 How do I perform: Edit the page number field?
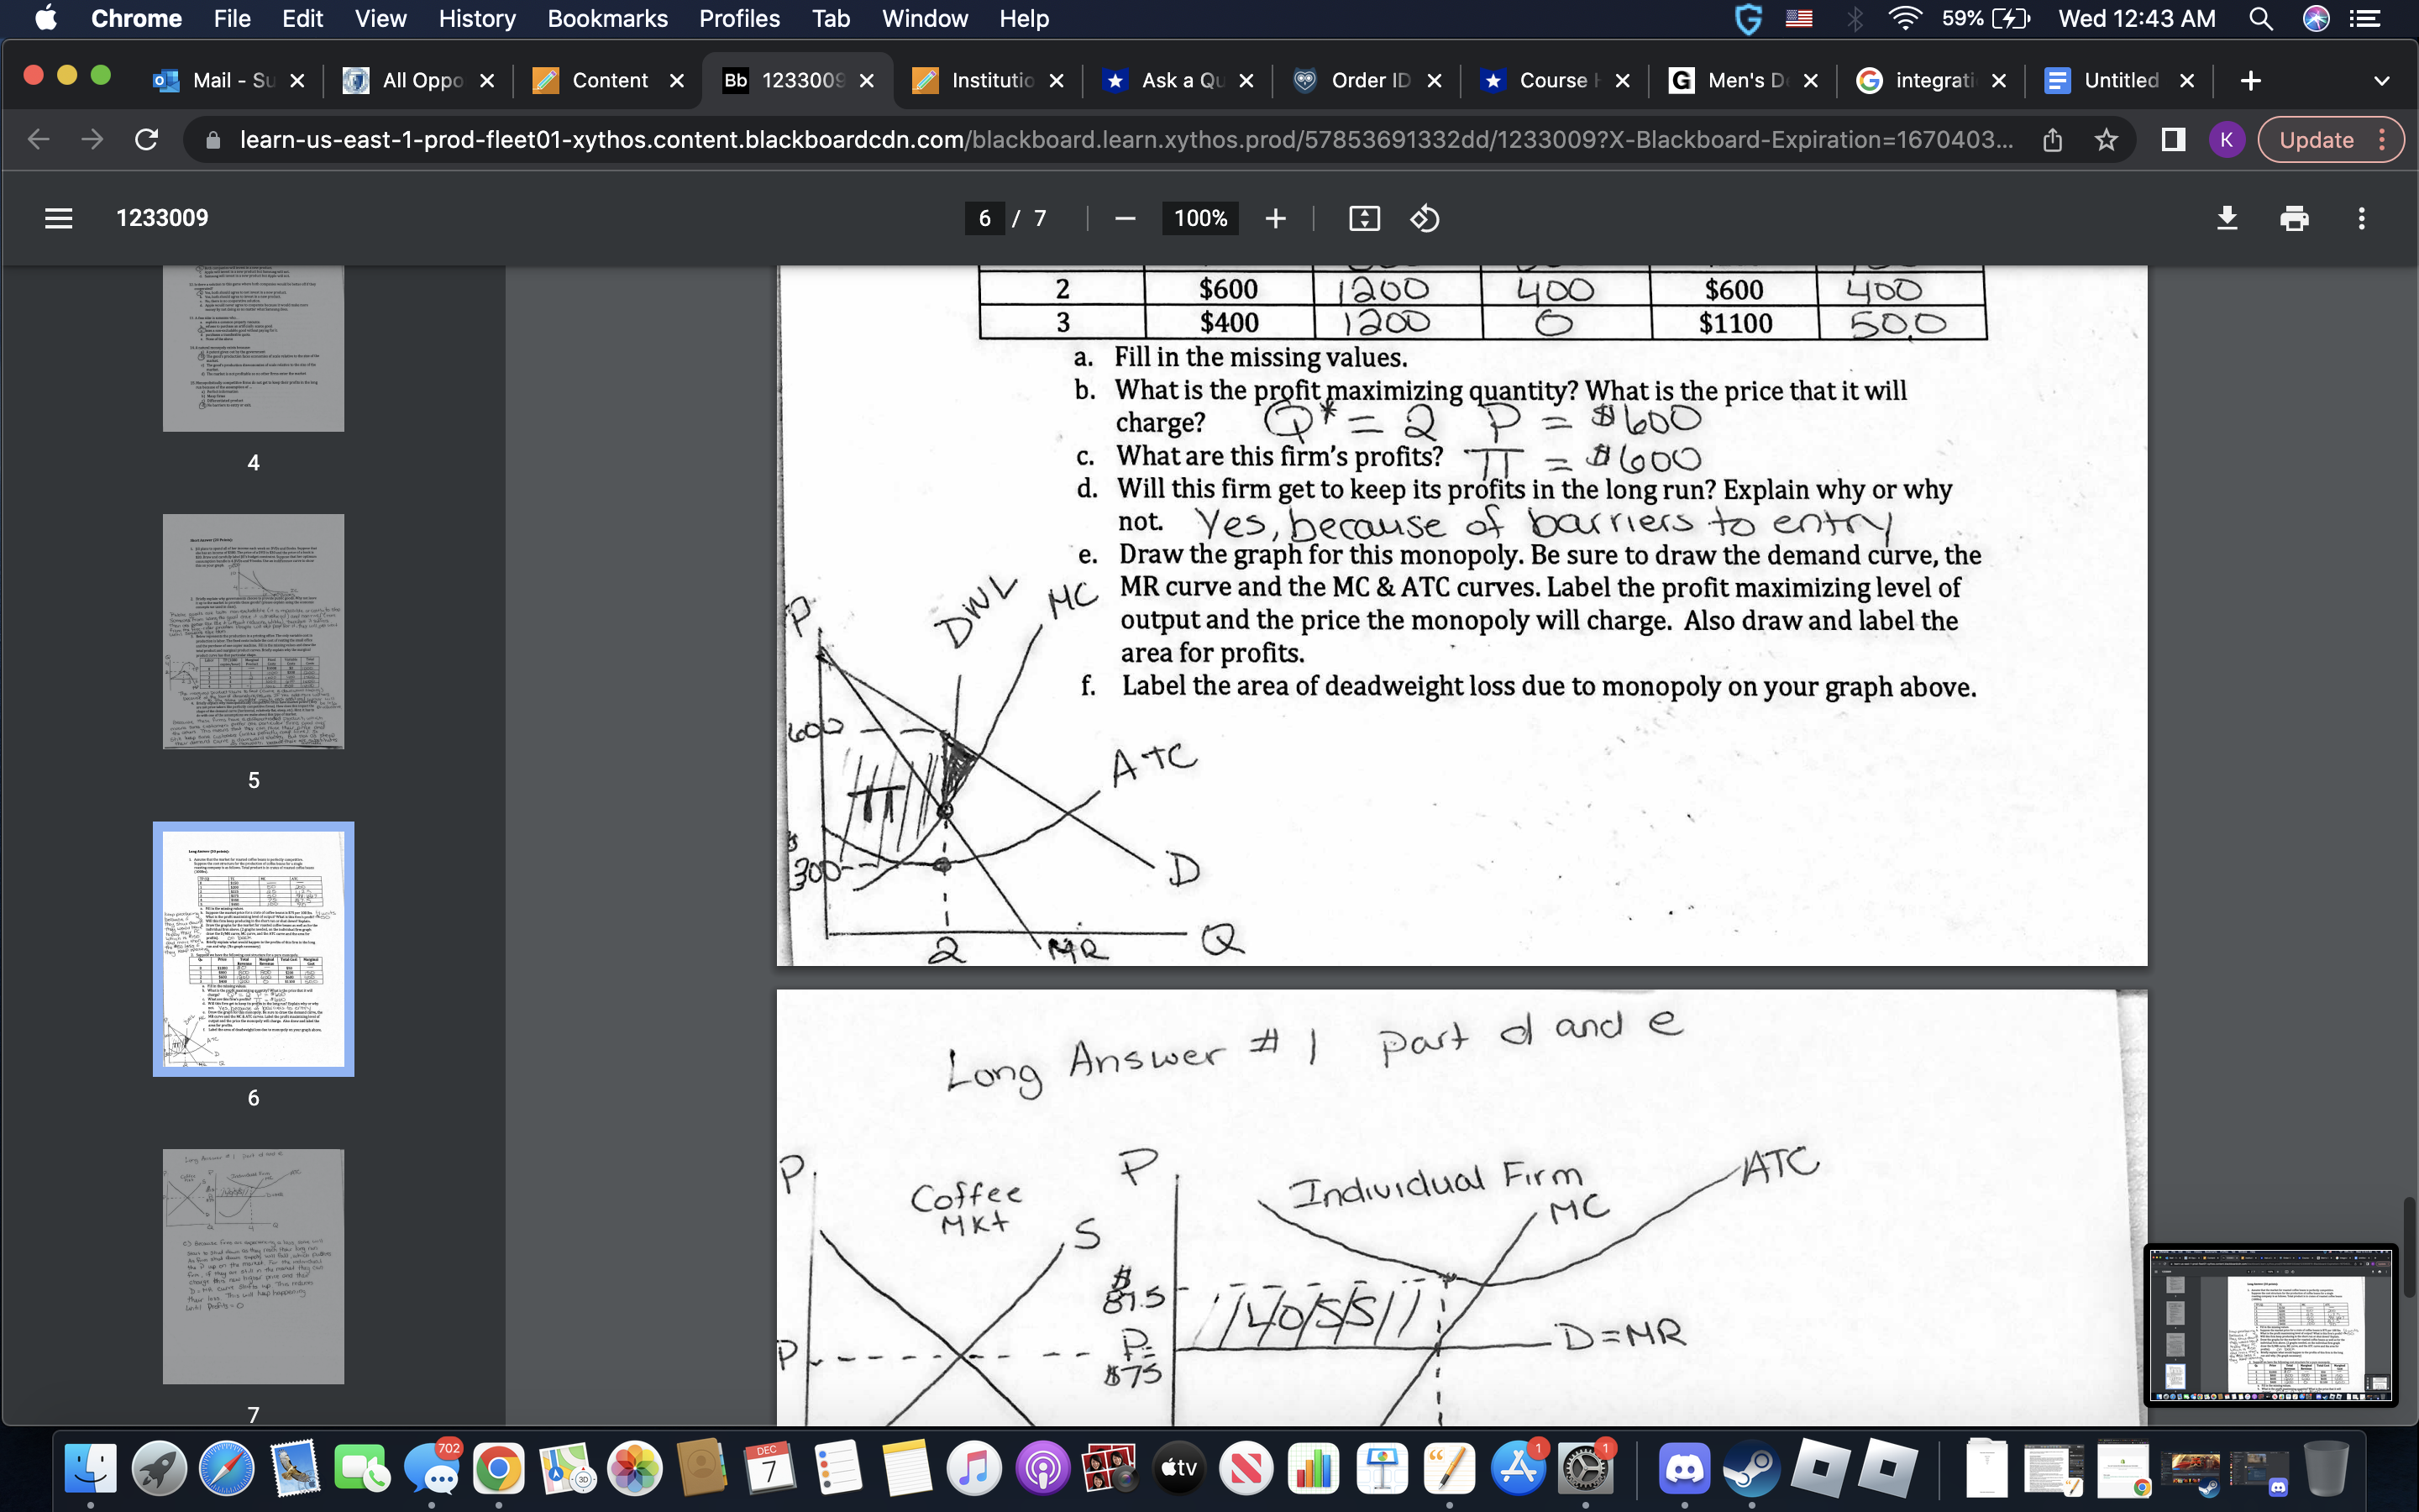click(984, 218)
